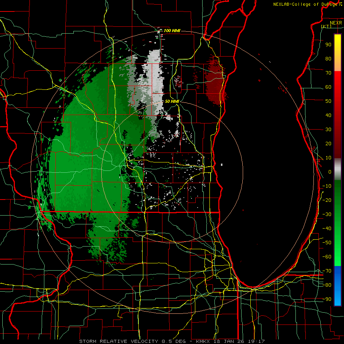Click the -80 value on the velocity scale
This screenshot has height=344, width=344.
pos(327,285)
